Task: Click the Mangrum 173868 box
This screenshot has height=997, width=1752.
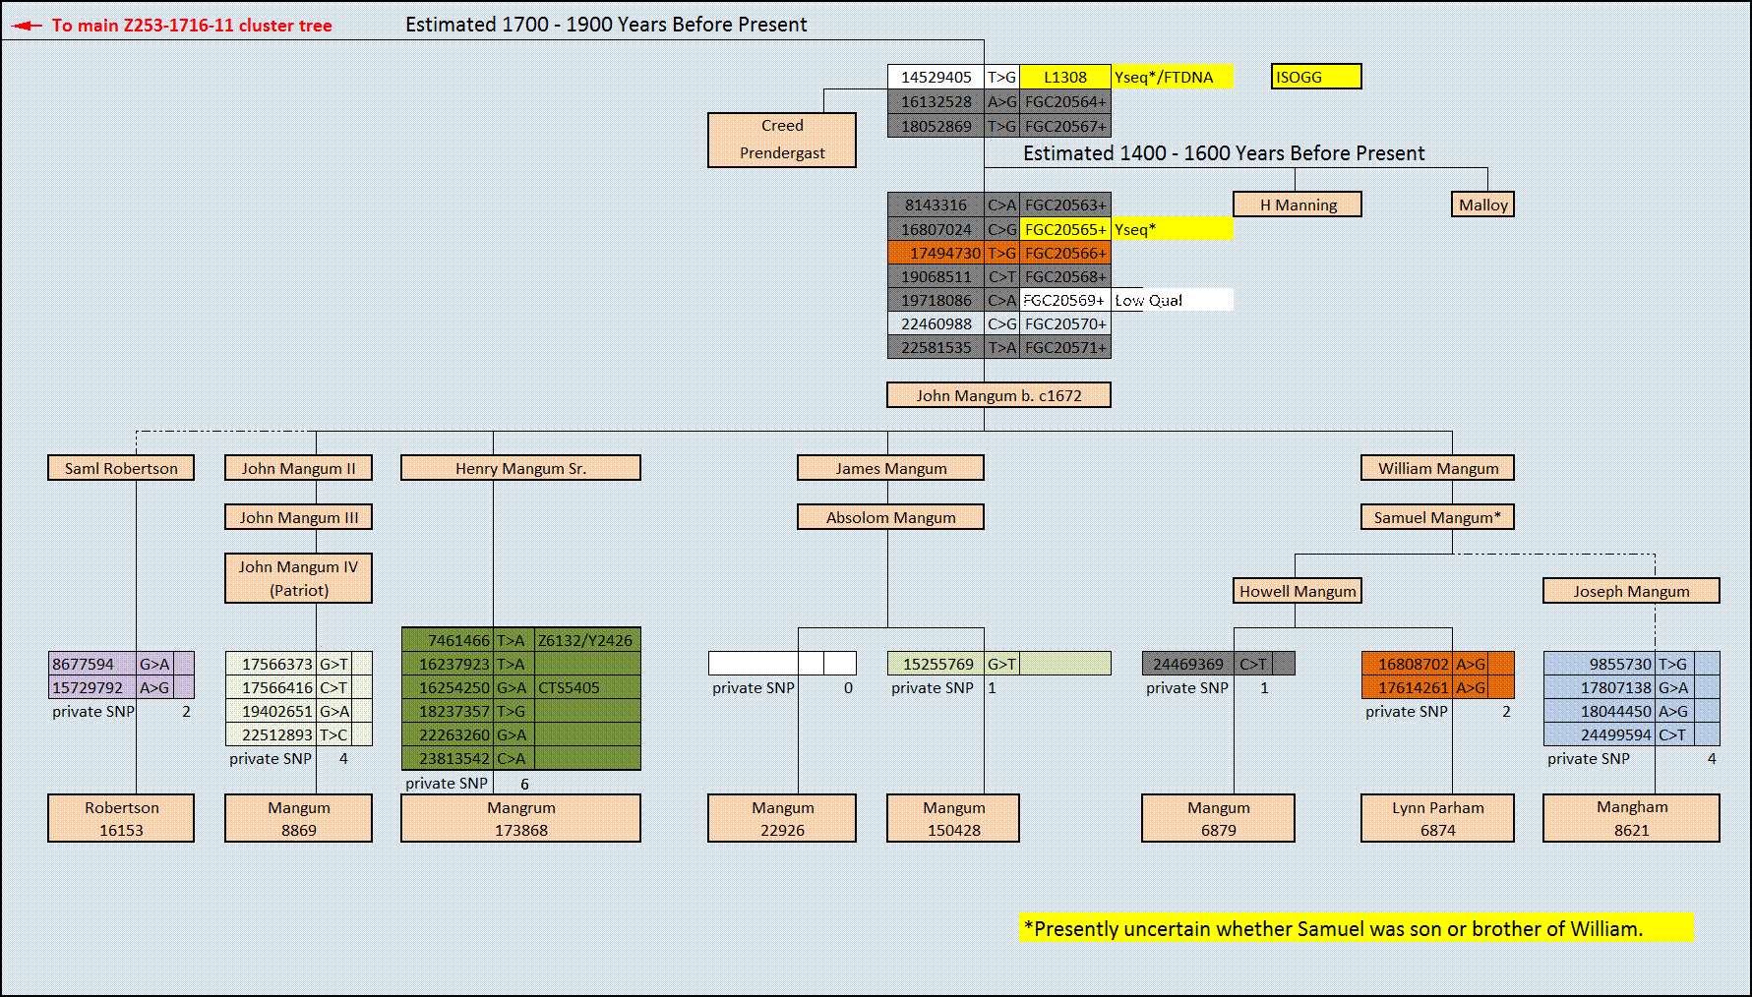Action: [x=520, y=818]
